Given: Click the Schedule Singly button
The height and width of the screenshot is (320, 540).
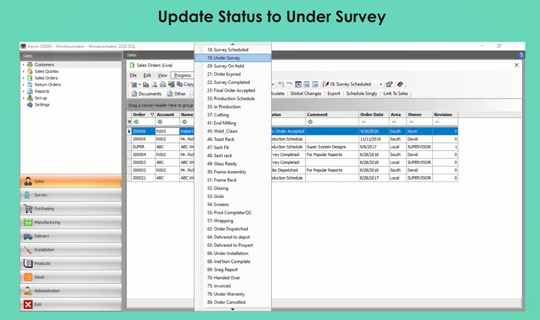Looking at the screenshot, I should (361, 94).
